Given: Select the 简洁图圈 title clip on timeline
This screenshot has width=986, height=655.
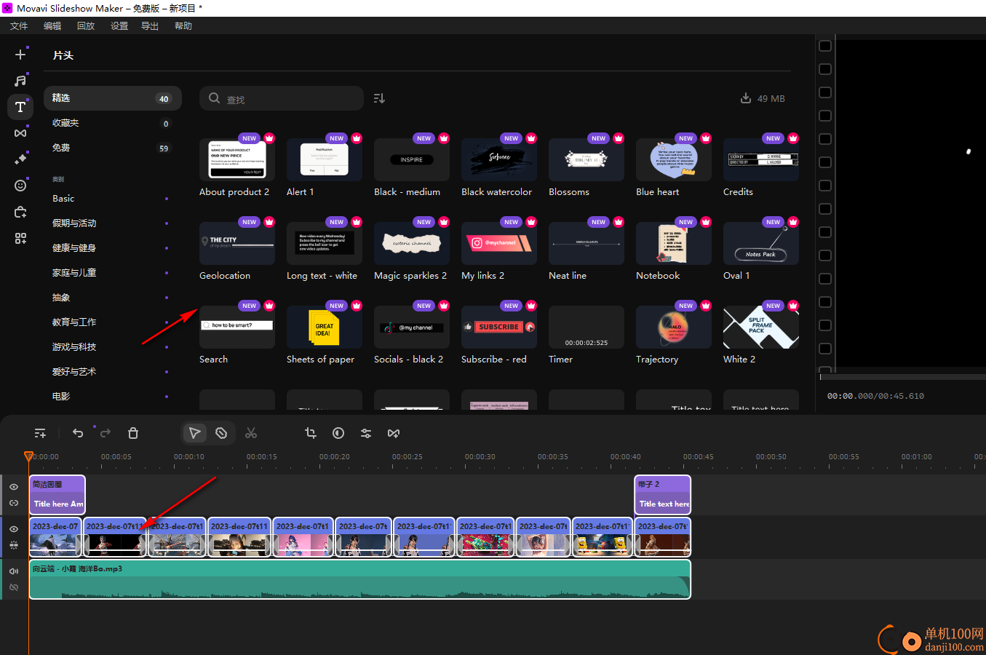Looking at the screenshot, I should [x=57, y=495].
